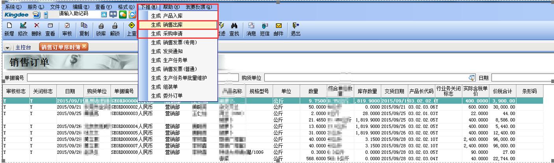Open the 编辑(E) menu

point(81,7)
